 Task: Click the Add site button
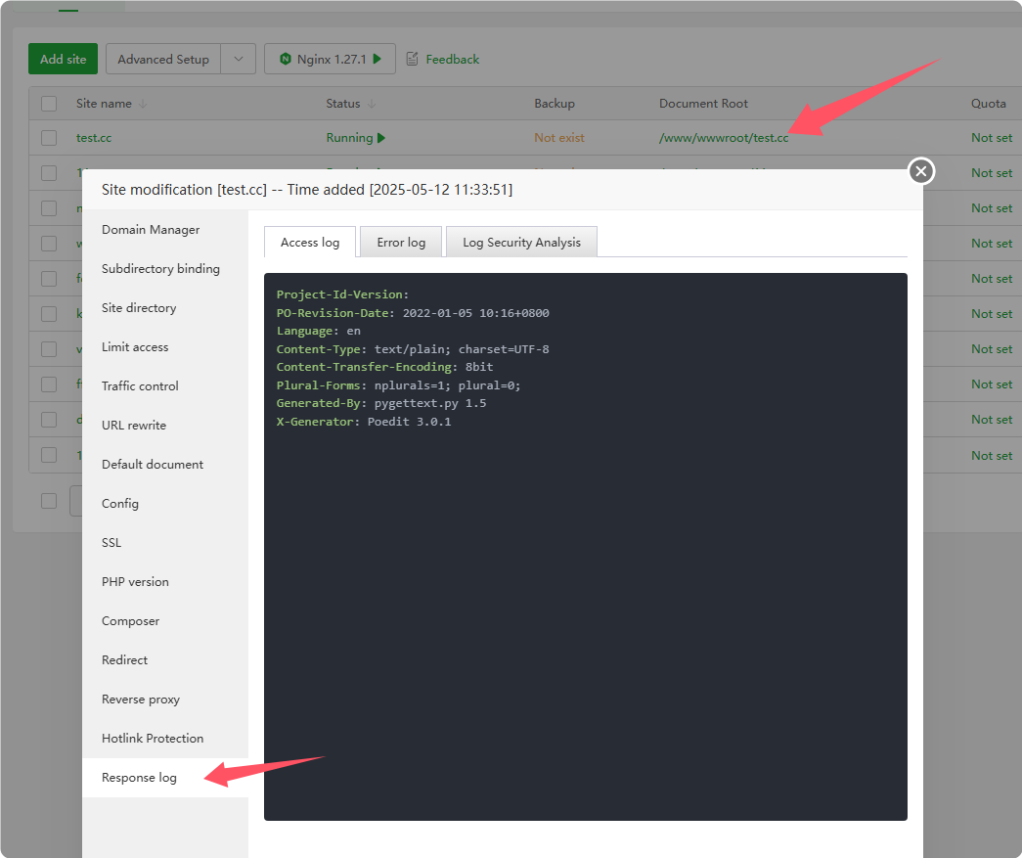tap(63, 60)
